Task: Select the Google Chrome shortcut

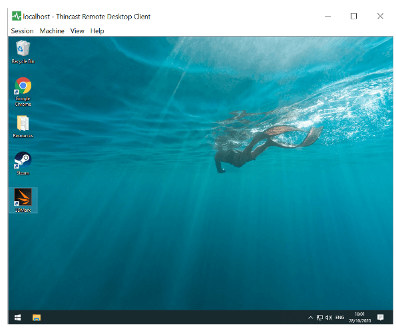Action: [23, 92]
